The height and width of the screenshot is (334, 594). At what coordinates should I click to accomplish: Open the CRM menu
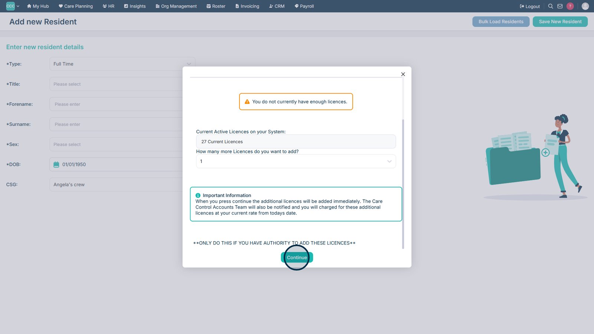277,6
